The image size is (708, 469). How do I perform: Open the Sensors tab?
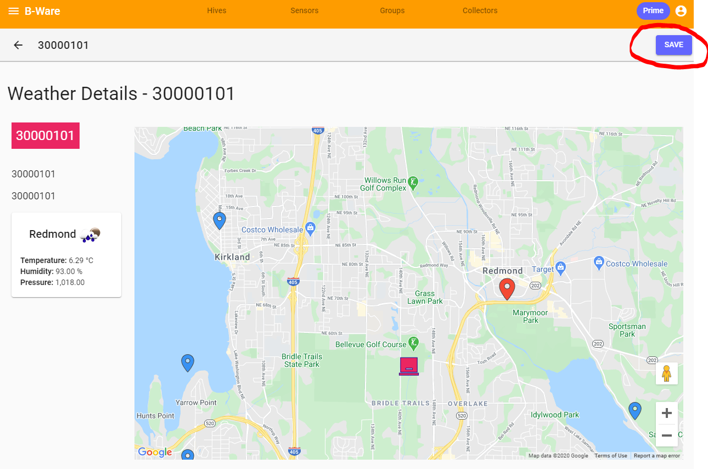(x=305, y=10)
